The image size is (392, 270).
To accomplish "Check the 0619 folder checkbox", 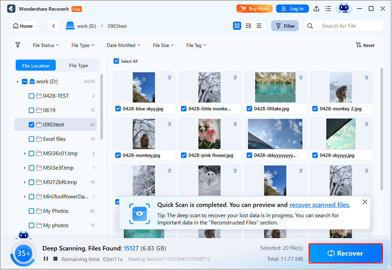I will pos(31,110).
